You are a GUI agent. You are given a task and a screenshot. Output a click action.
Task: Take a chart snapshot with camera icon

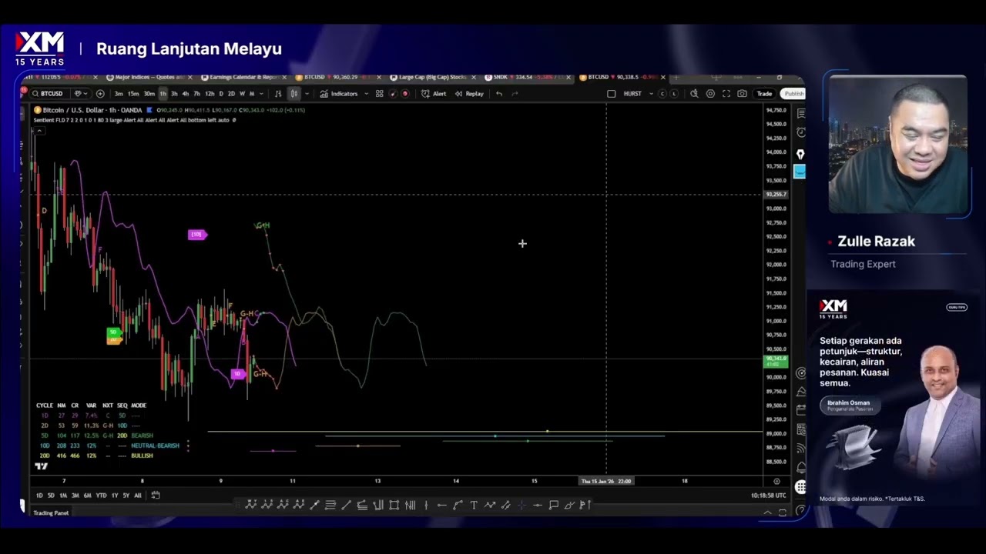(x=742, y=94)
